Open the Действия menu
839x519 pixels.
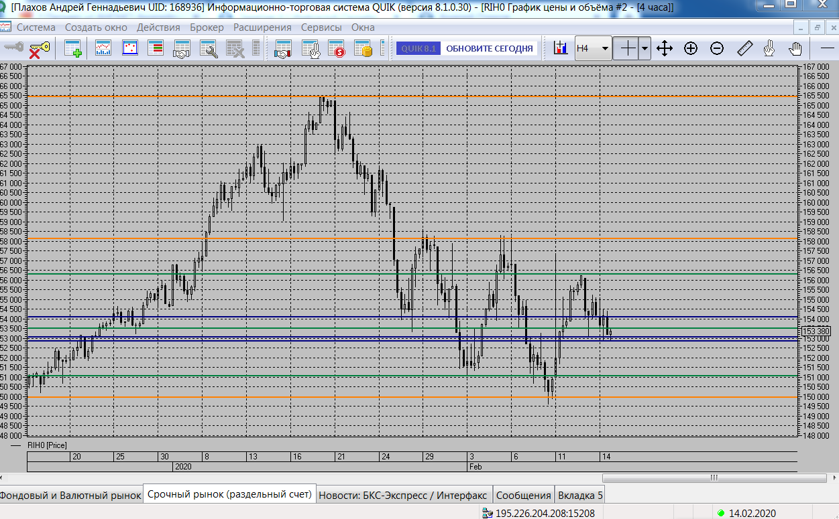click(158, 27)
